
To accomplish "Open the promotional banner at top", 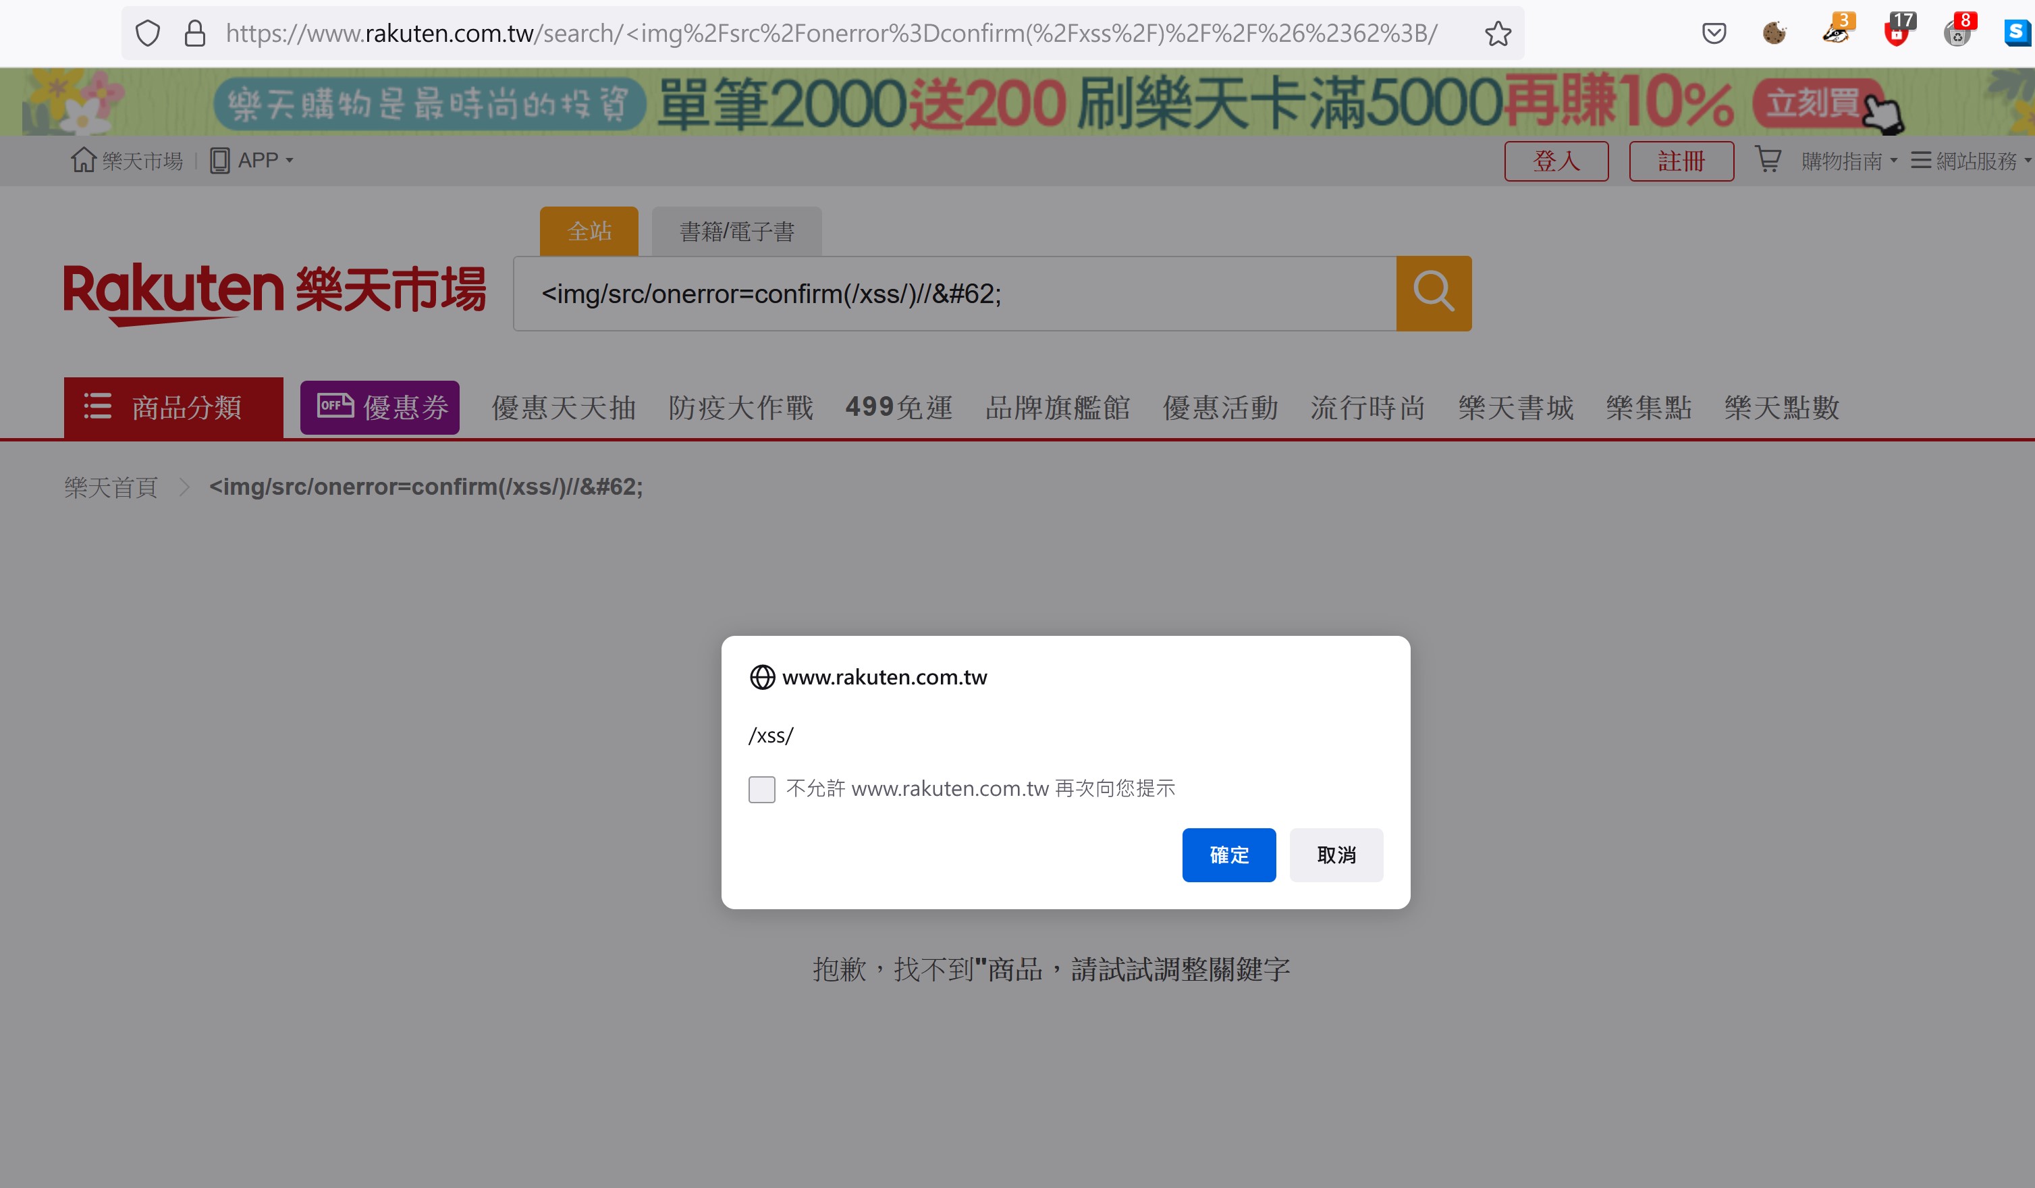I will point(1018,102).
